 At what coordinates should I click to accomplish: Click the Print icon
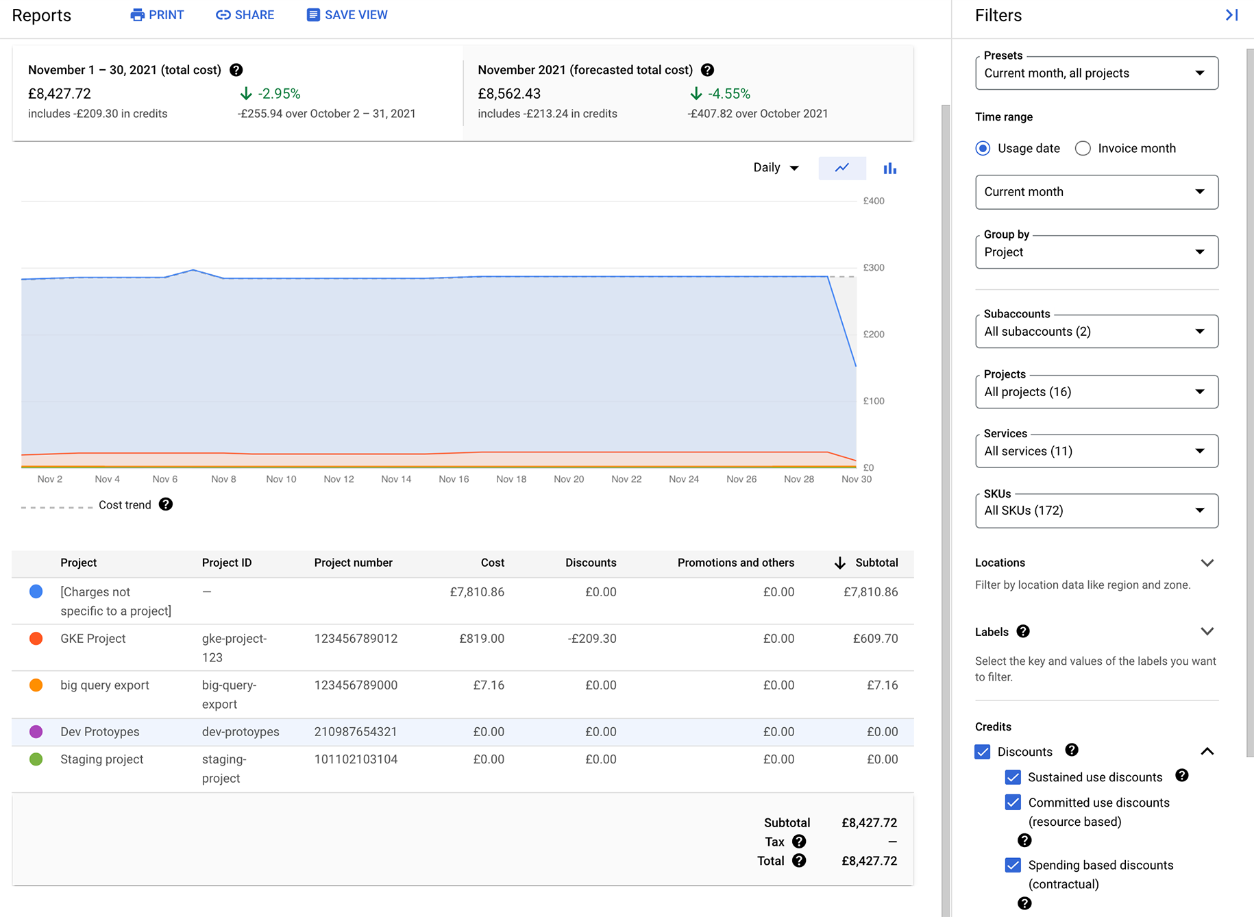(x=136, y=14)
